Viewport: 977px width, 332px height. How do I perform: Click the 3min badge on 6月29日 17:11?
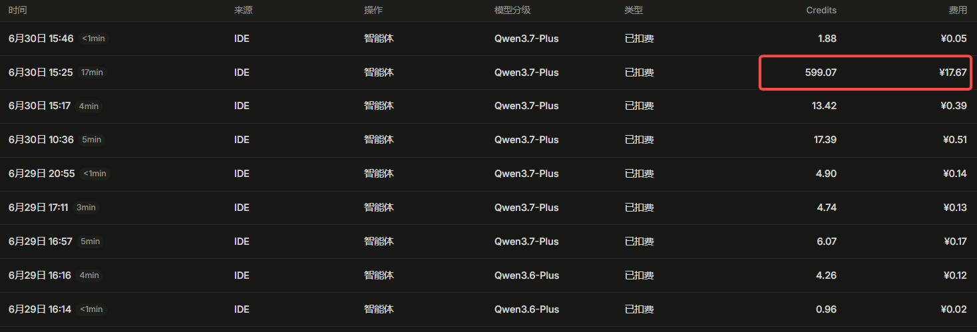point(86,208)
